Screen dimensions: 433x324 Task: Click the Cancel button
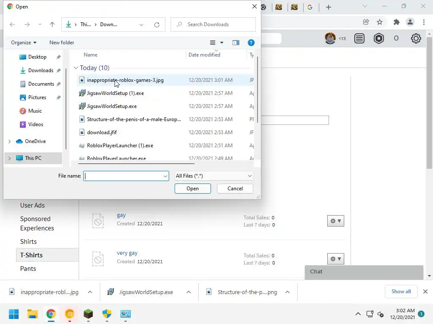235,189
